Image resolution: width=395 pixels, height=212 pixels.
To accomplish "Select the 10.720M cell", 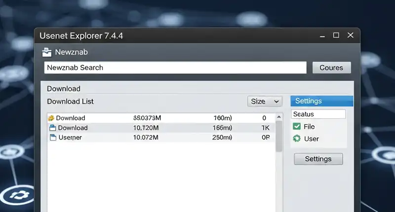I will point(146,128).
